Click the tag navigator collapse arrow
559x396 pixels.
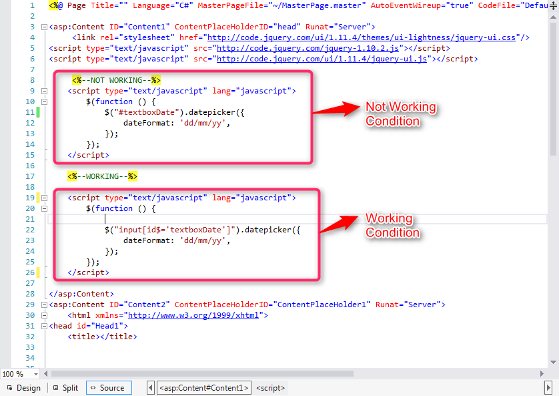tap(150, 387)
